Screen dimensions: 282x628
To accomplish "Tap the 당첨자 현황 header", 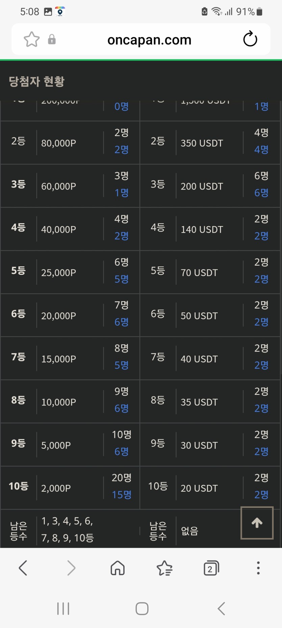I will (36, 81).
